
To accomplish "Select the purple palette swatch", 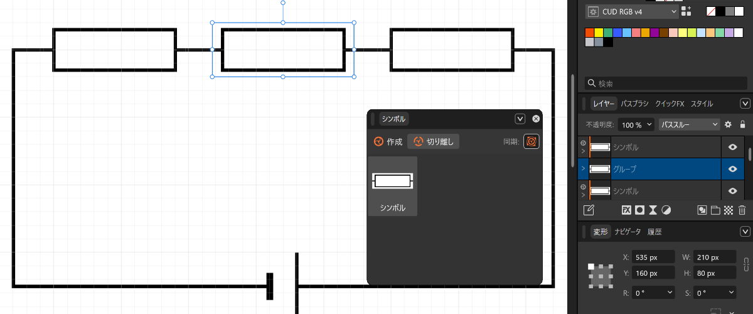I will [x=654, y=33].
